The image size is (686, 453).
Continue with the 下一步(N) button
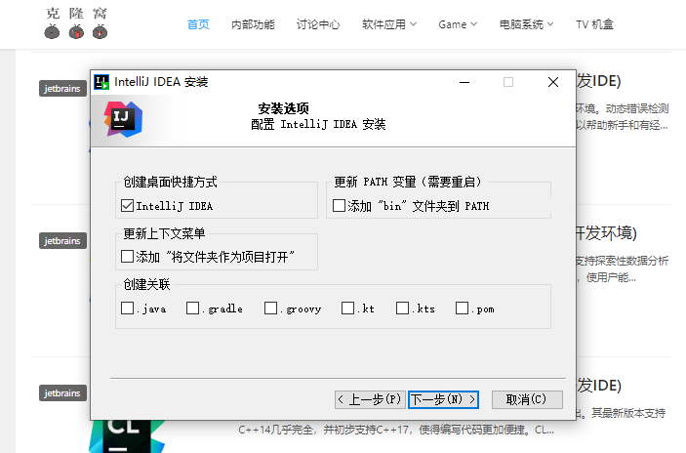click(x=443, y=399)
